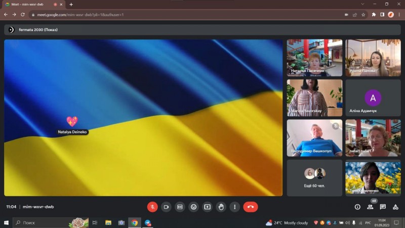
Task: Click the 'Ещё 60 чел.' participants tile
Action: [x=314, y=178]
